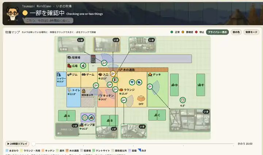Click the dark red rack icon in 駐車場
Image resolution: width=263 pixels, height=155 pixels.
tap(93, 59)
